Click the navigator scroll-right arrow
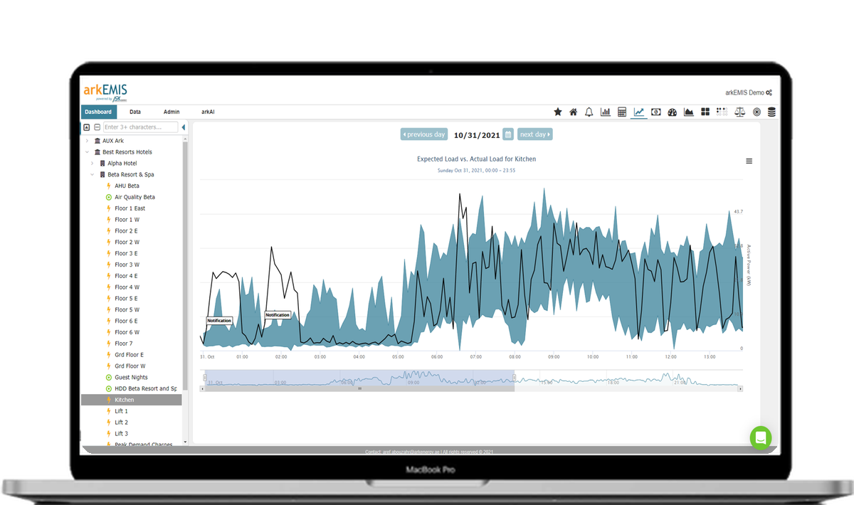 [740, 389]
